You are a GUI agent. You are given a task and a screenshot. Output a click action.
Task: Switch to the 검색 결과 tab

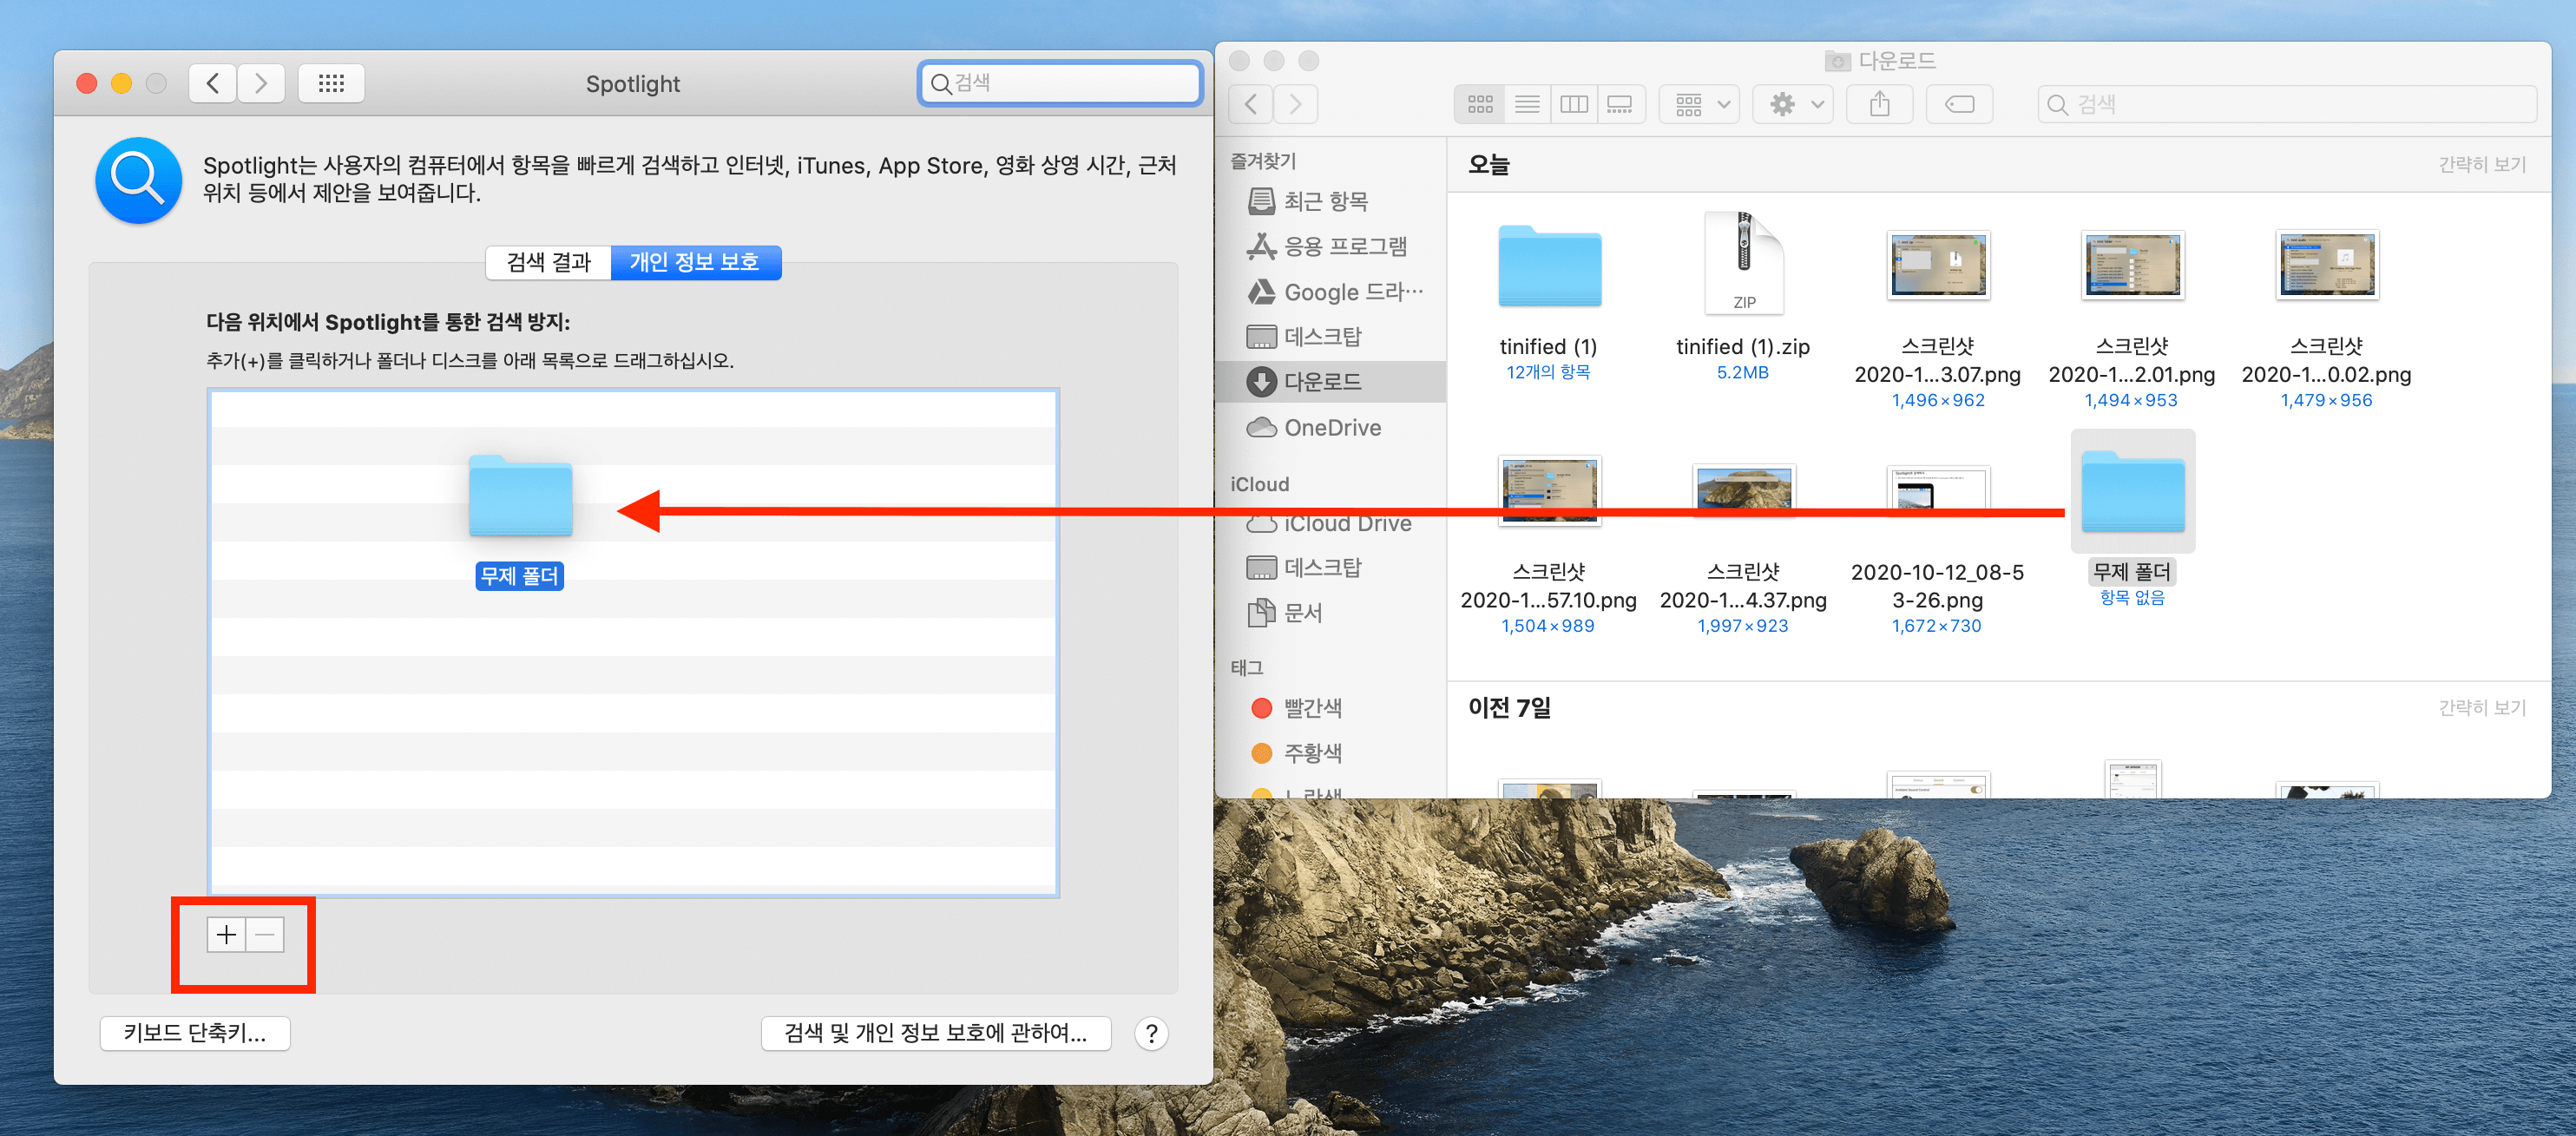coord(548,262)
